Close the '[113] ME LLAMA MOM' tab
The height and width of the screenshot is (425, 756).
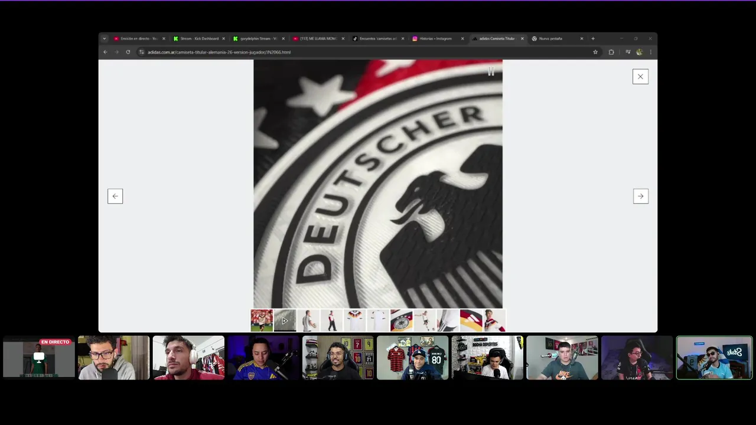343,38
